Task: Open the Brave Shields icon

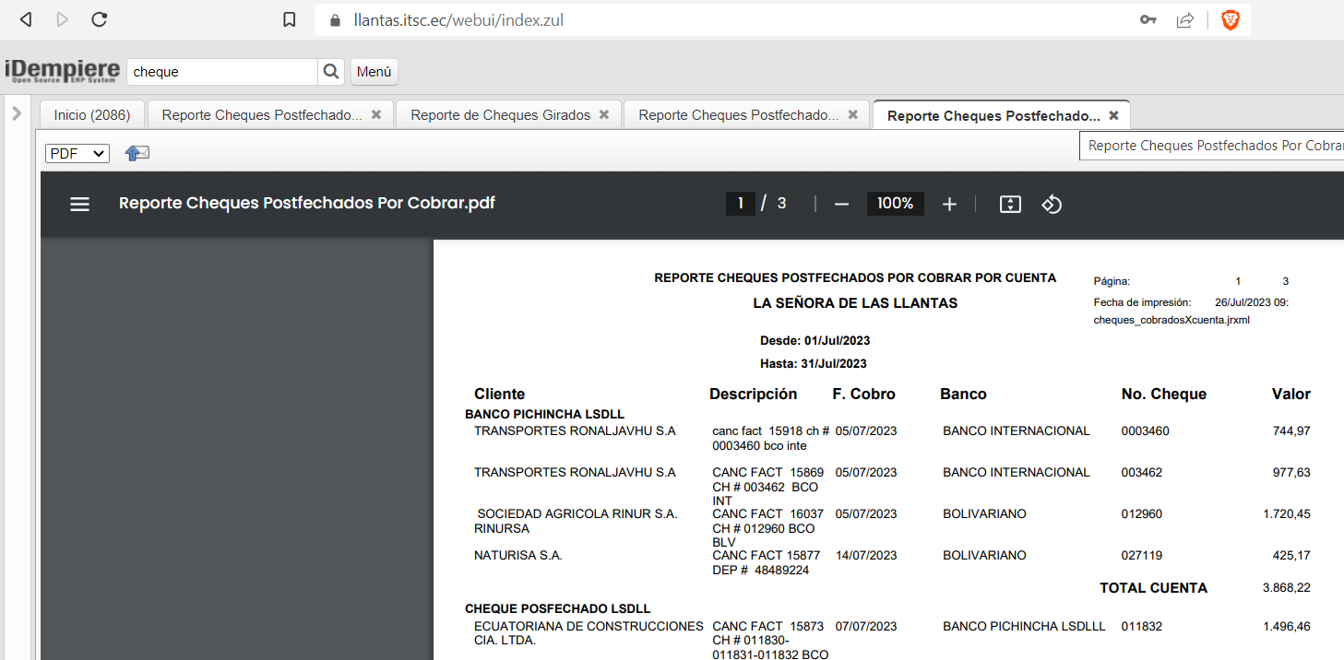Action: (1231, 19)
